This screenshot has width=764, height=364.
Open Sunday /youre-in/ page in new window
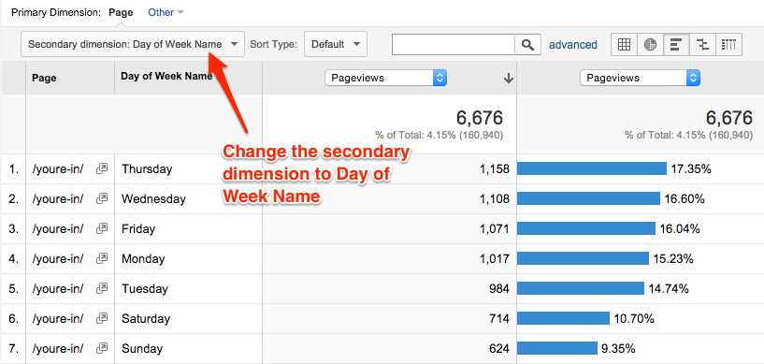pyautogui.click(x=102, y=348)
